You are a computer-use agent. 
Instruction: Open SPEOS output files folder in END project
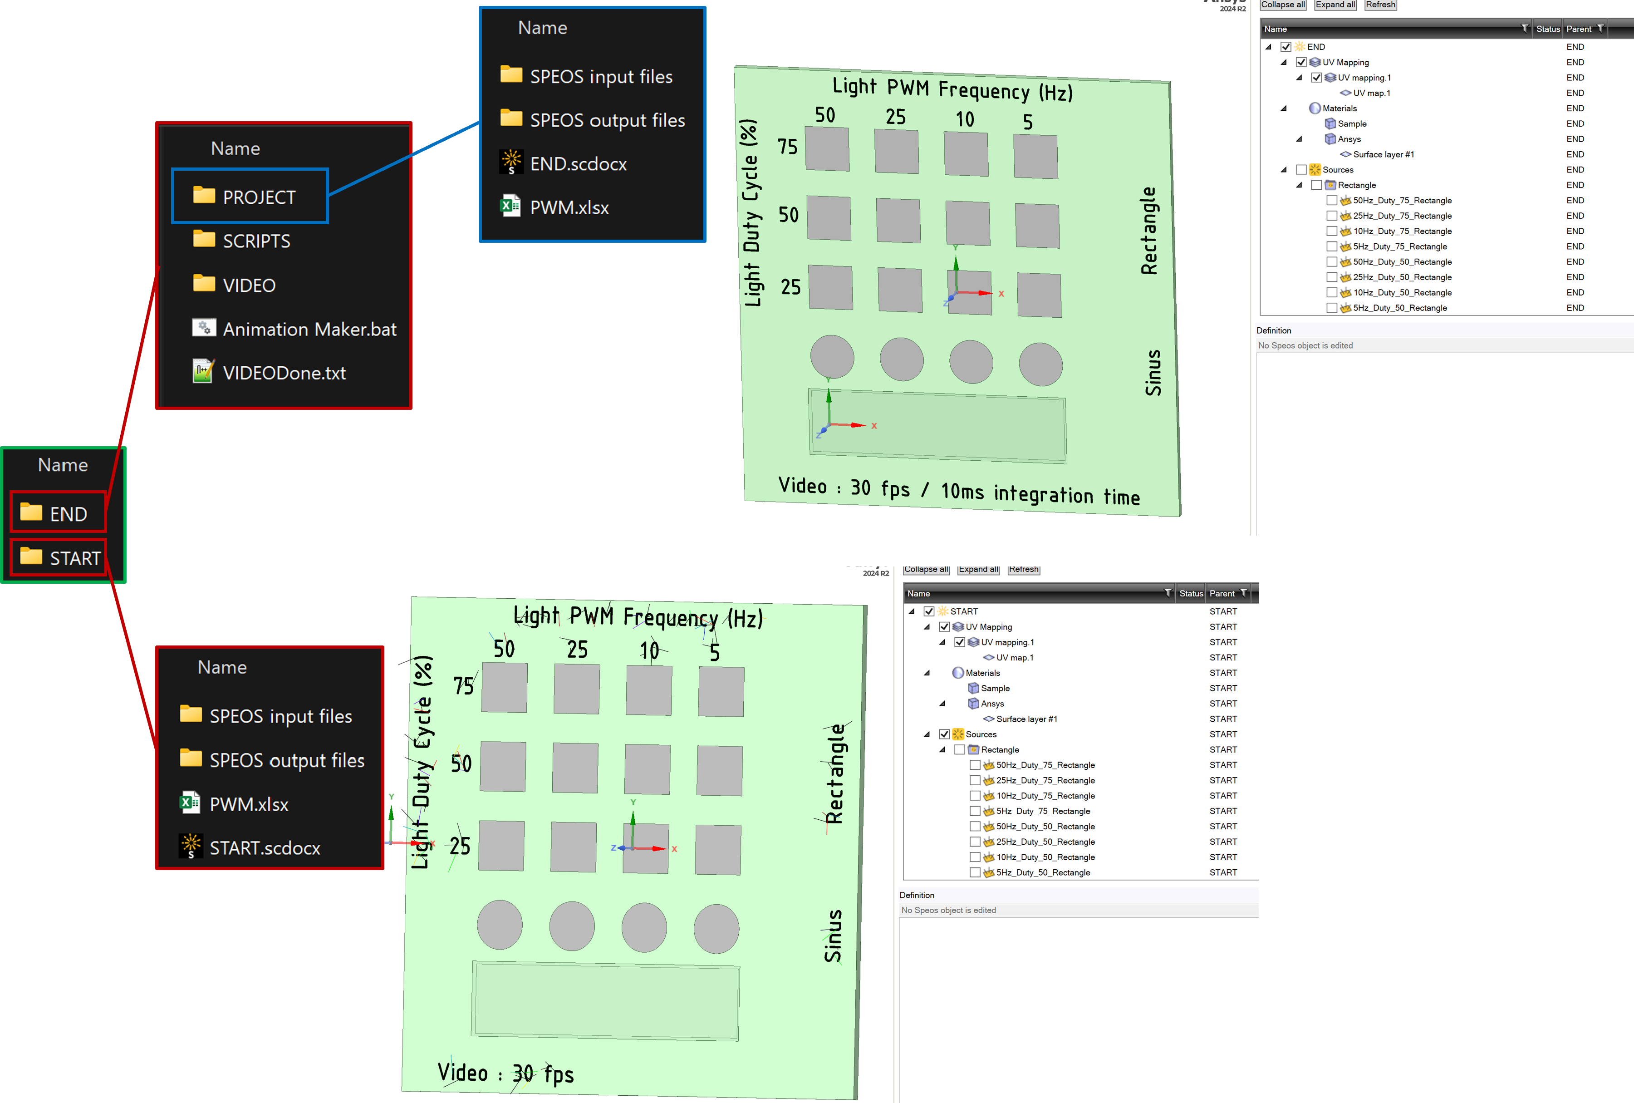(592, 119)
